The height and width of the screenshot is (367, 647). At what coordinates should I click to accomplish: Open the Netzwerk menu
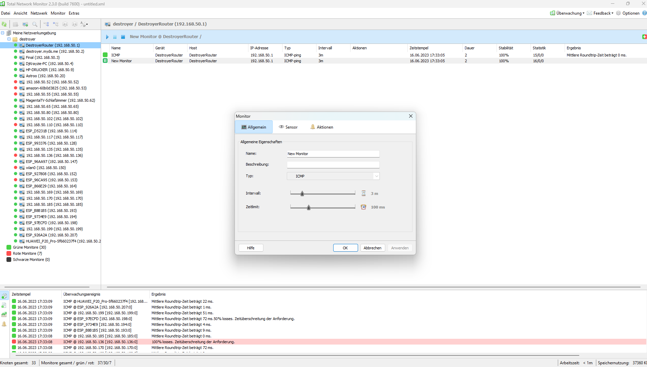click(x=39, y=13)
